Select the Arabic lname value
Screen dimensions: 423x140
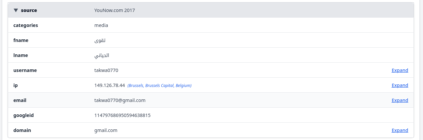tap(102, 55)
